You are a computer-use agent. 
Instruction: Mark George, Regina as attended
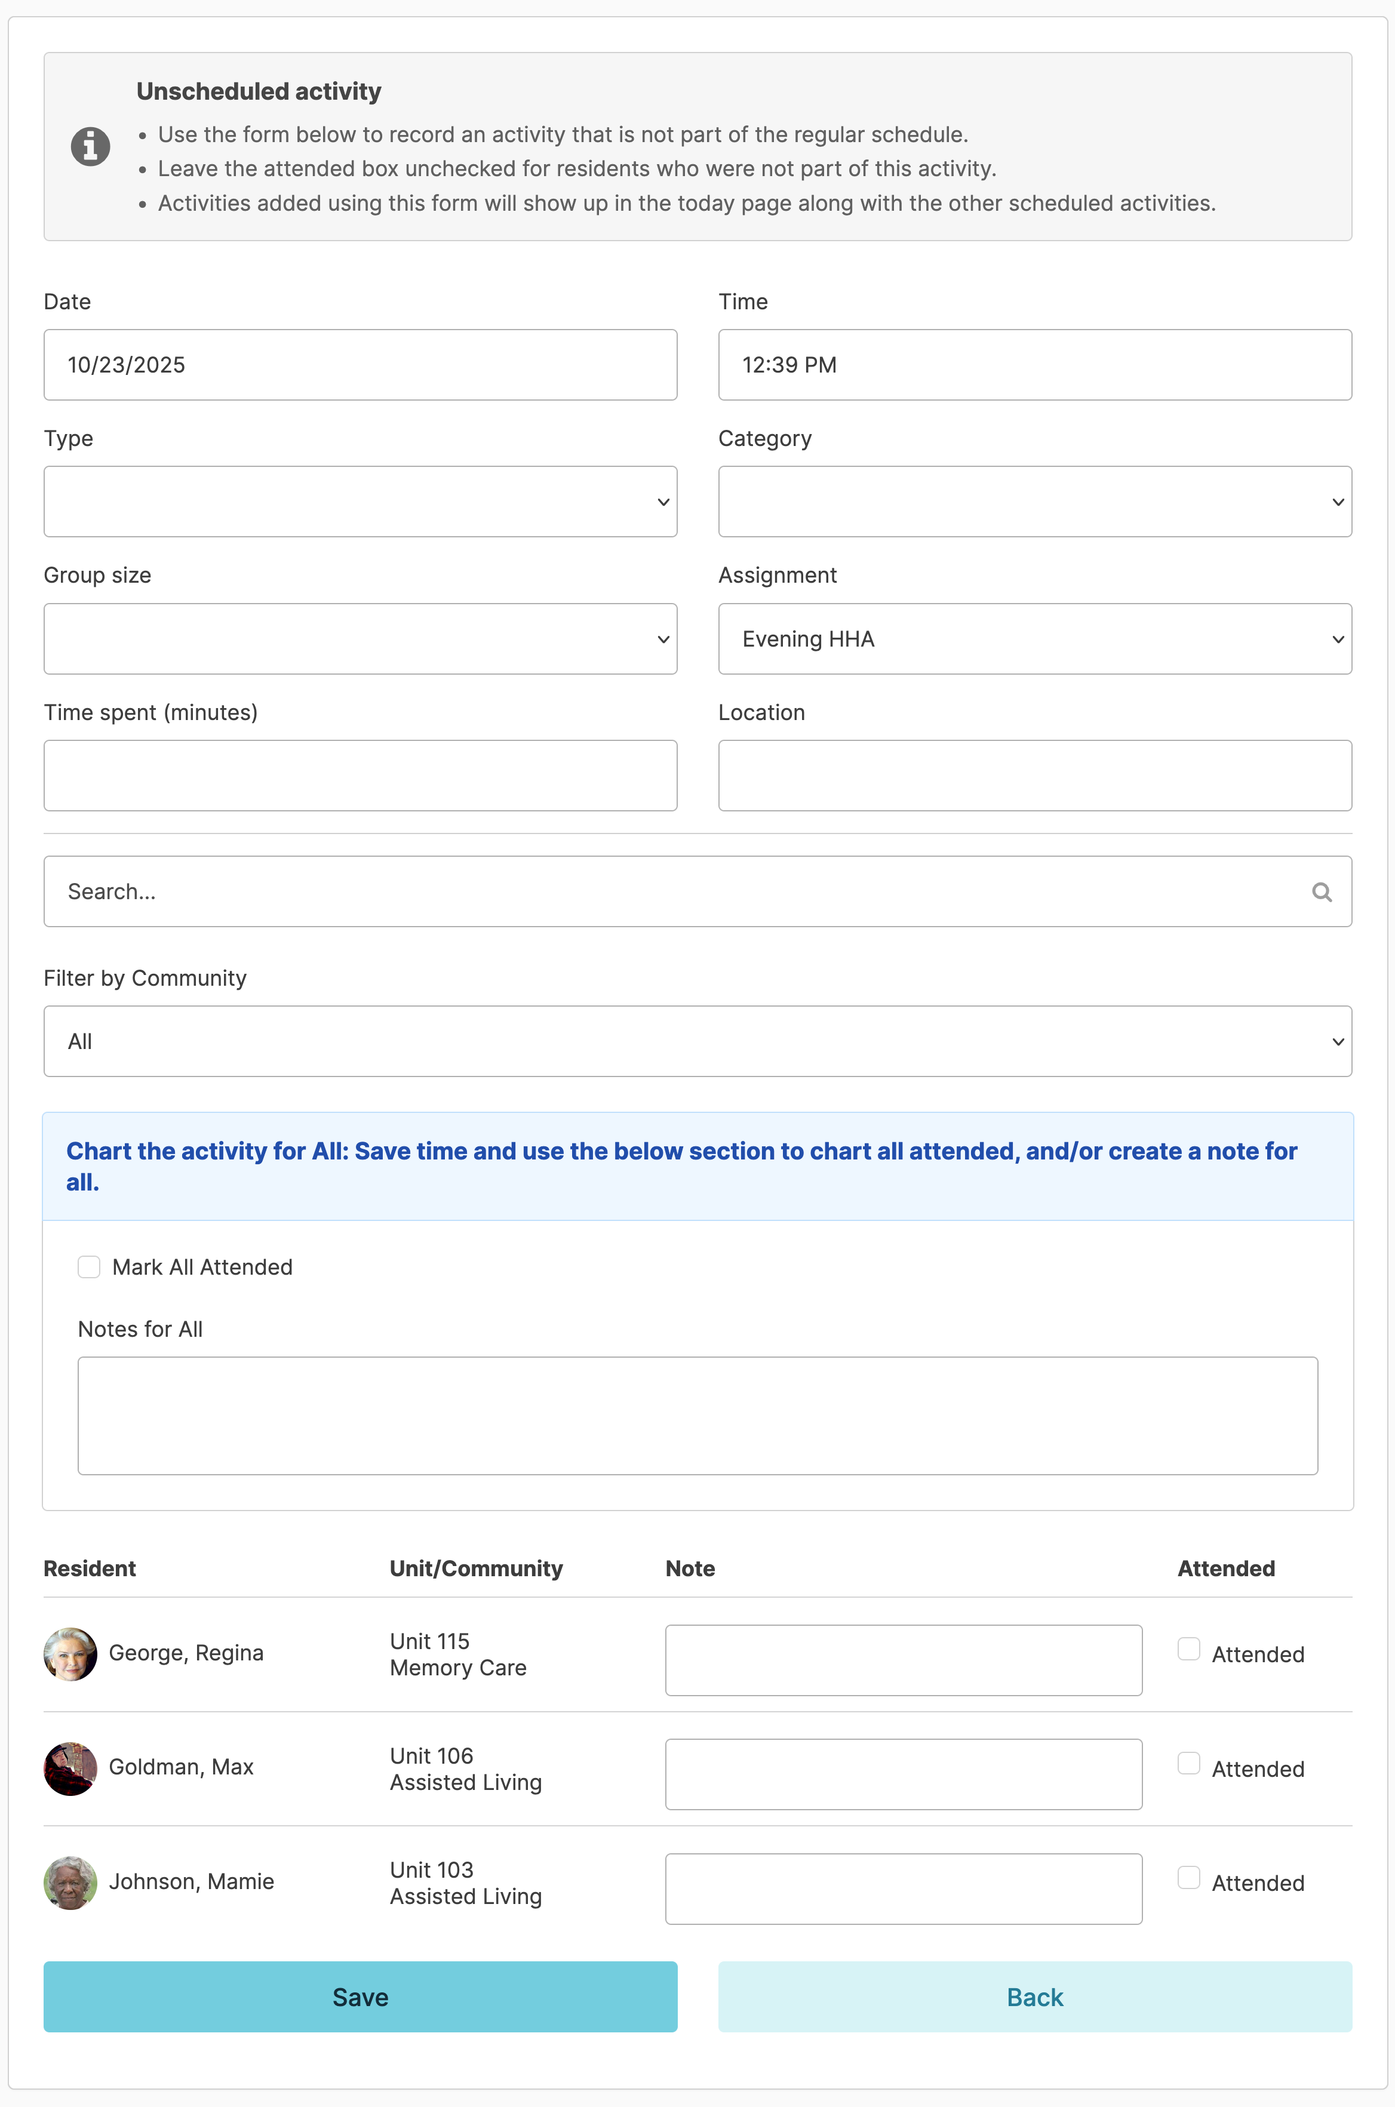pyautogui.click(x=1188, y=1649)
